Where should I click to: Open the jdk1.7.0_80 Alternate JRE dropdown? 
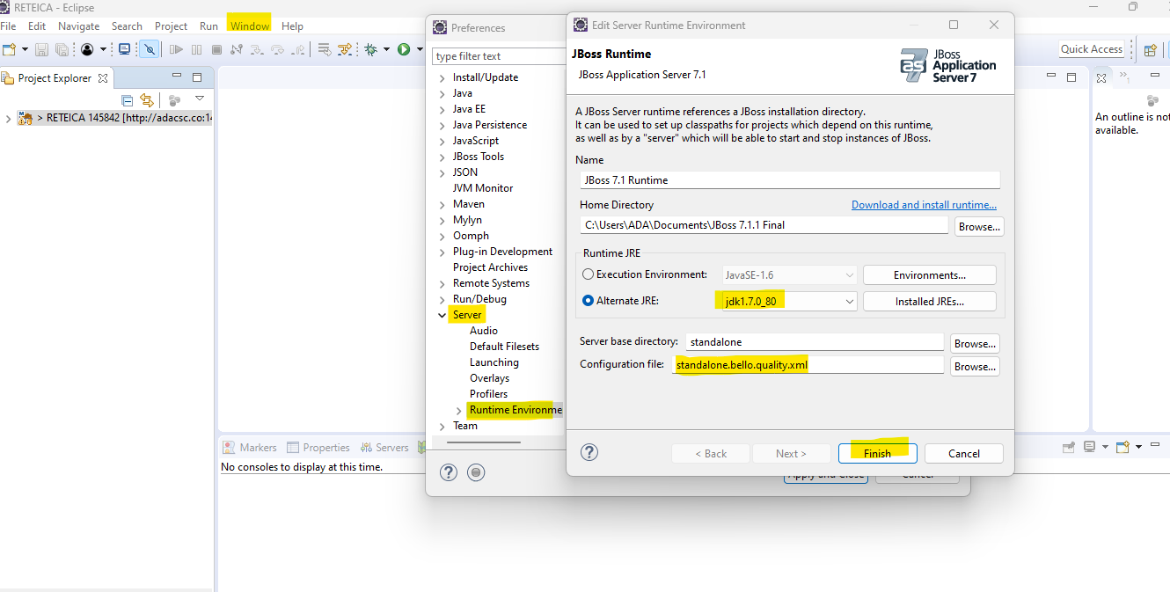(849, 302)
